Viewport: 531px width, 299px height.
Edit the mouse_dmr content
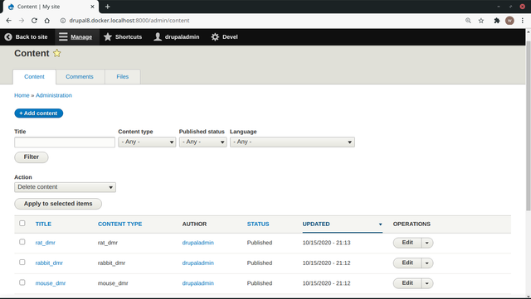click(407, 283)
